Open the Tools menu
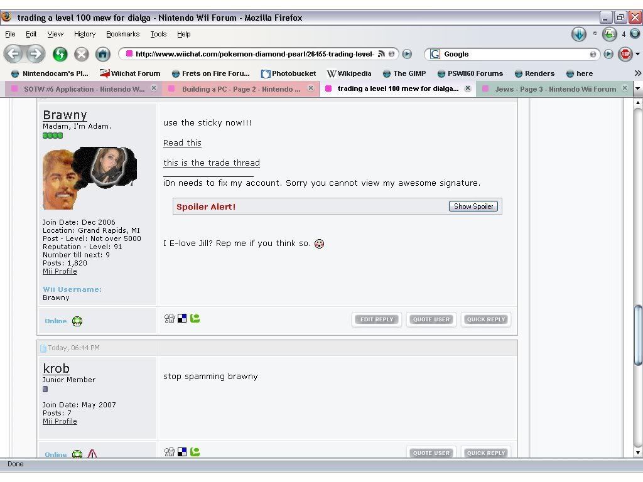 pyautogui.click(x=158, y=34)
